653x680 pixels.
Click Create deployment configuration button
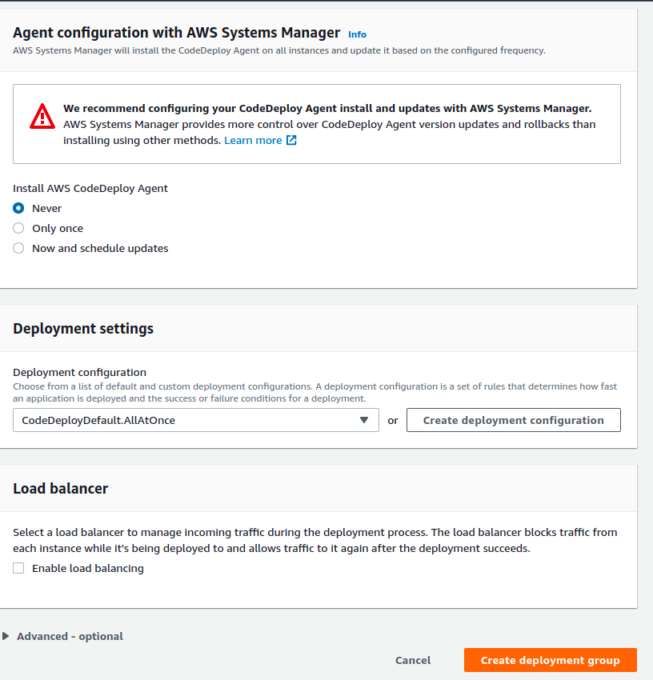[x=513, y=420]
